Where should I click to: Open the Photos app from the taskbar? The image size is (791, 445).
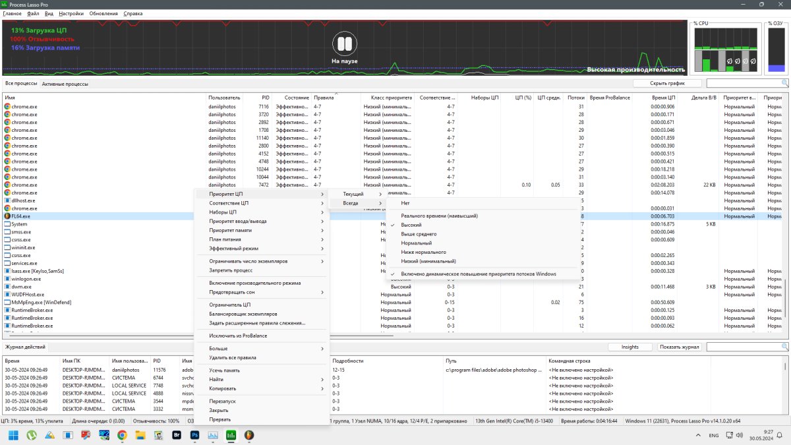(213, 435)
